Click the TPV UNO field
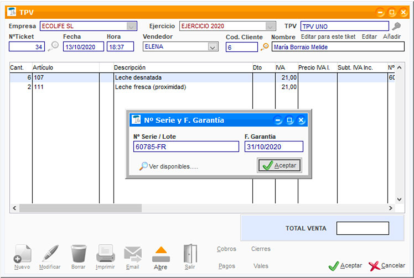 click(x=345, y=26)
